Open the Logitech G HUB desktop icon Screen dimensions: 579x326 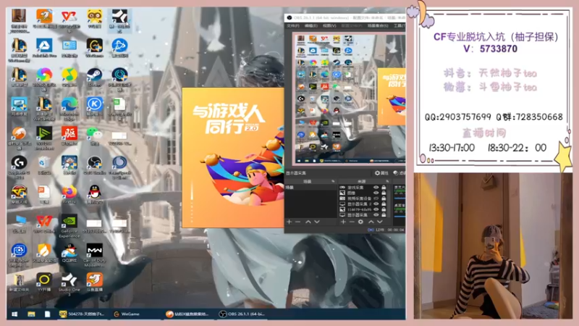point(19,165)
